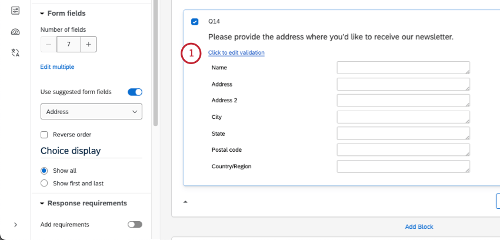Increase number of fields with plus button
The width and height of the screenshot is (500, 240).
[88, 44]
